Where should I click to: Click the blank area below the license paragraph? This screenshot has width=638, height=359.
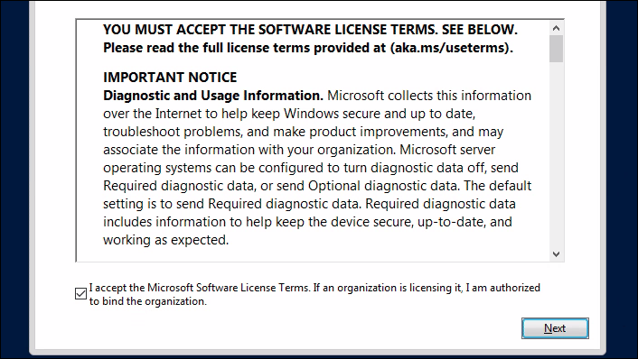(313, 254)
